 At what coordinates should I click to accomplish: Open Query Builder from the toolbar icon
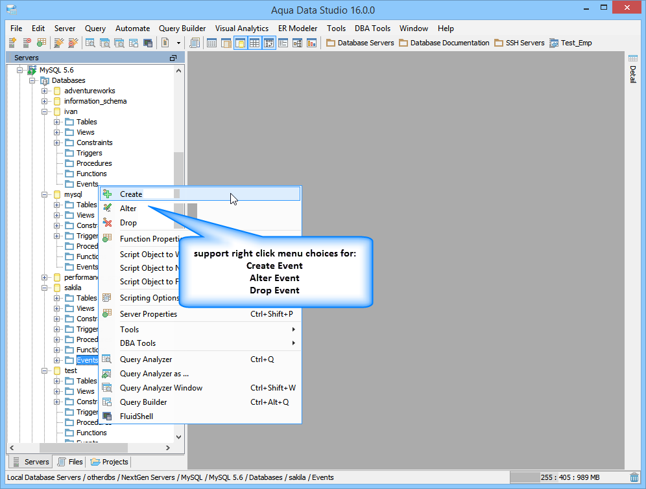134,43
